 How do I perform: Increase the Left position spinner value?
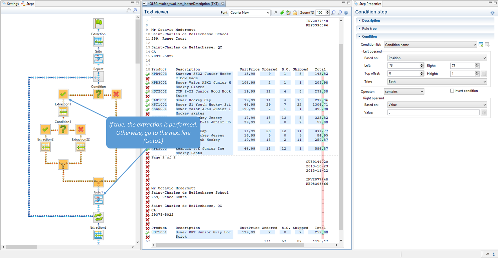(x=422, y=64)
